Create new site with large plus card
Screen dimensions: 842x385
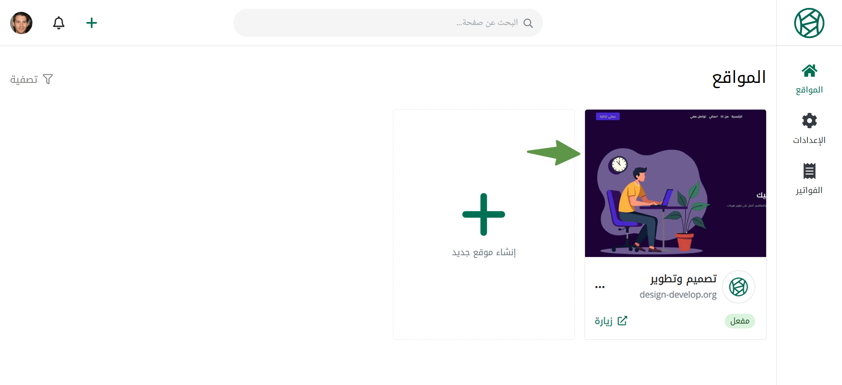(x=484, y=225)
